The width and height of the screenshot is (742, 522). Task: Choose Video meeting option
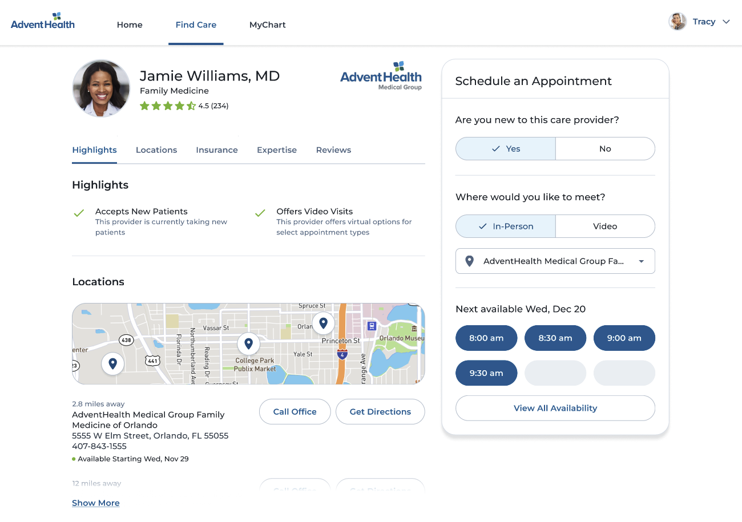click(x=605, y=226)
